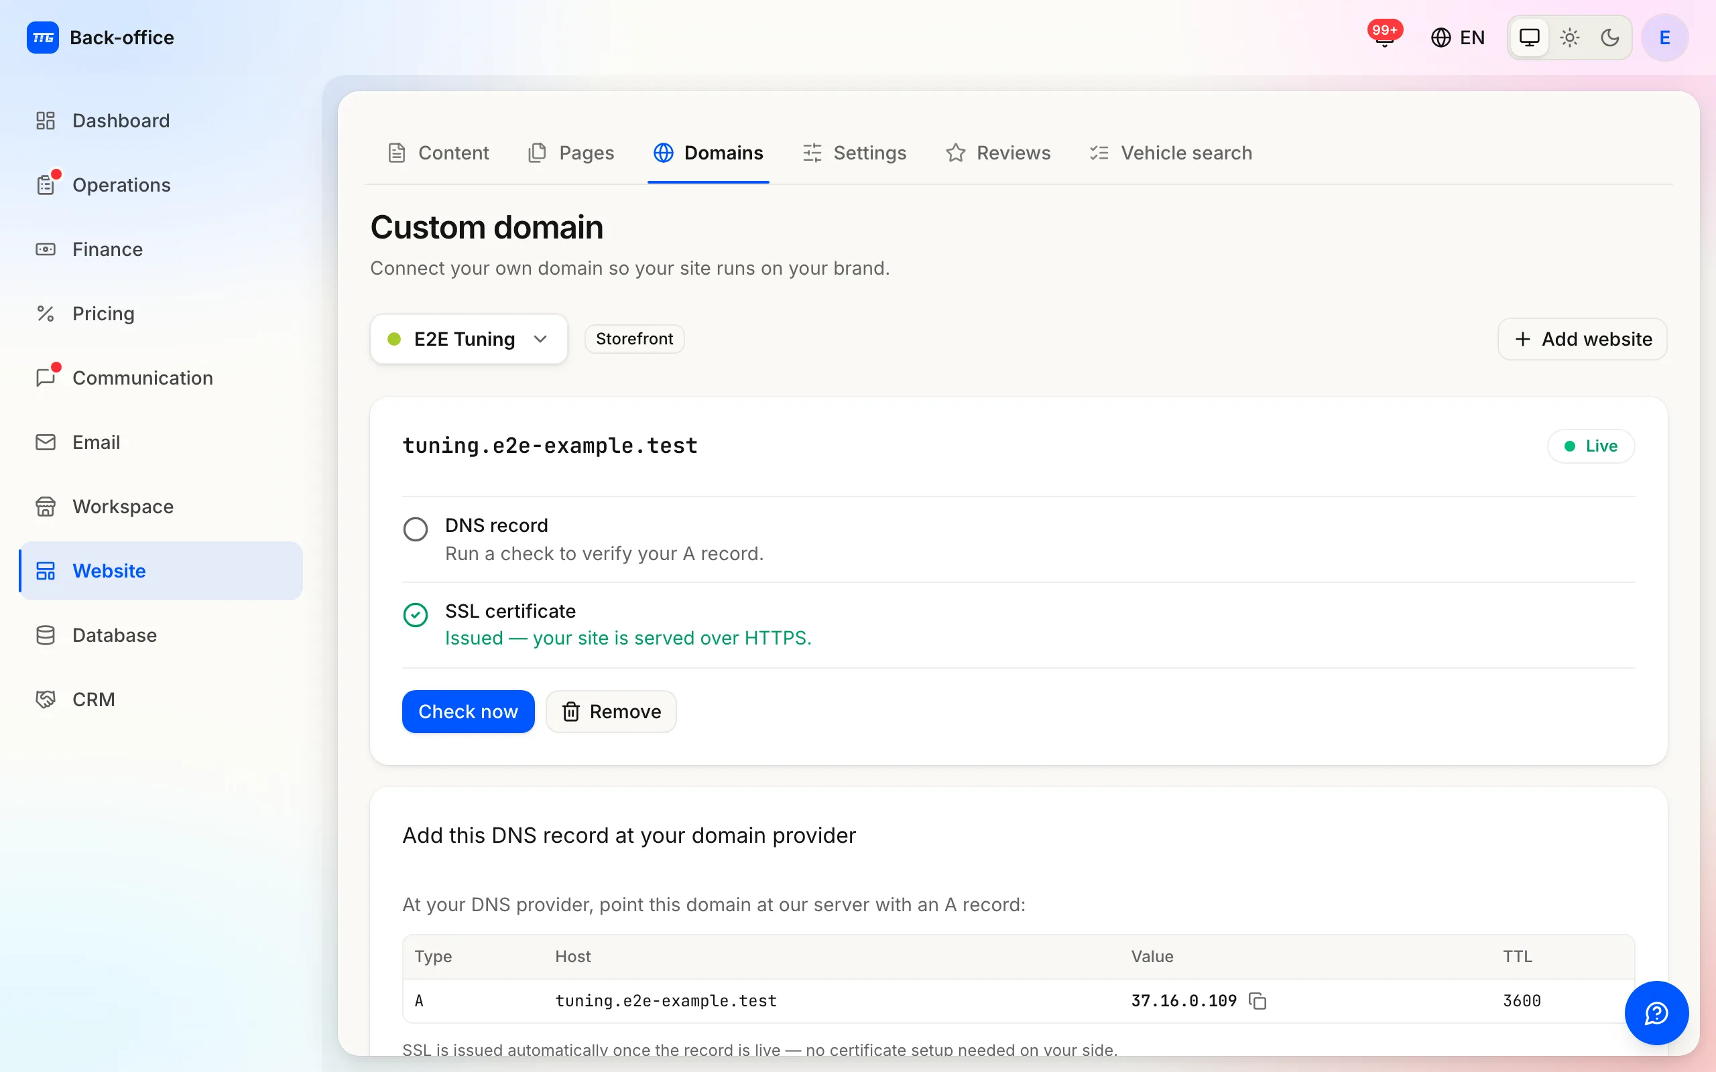This screenshot has width=1716, height=1072.
Task: Switch to the Pages tab
Action: pos(571,153)
